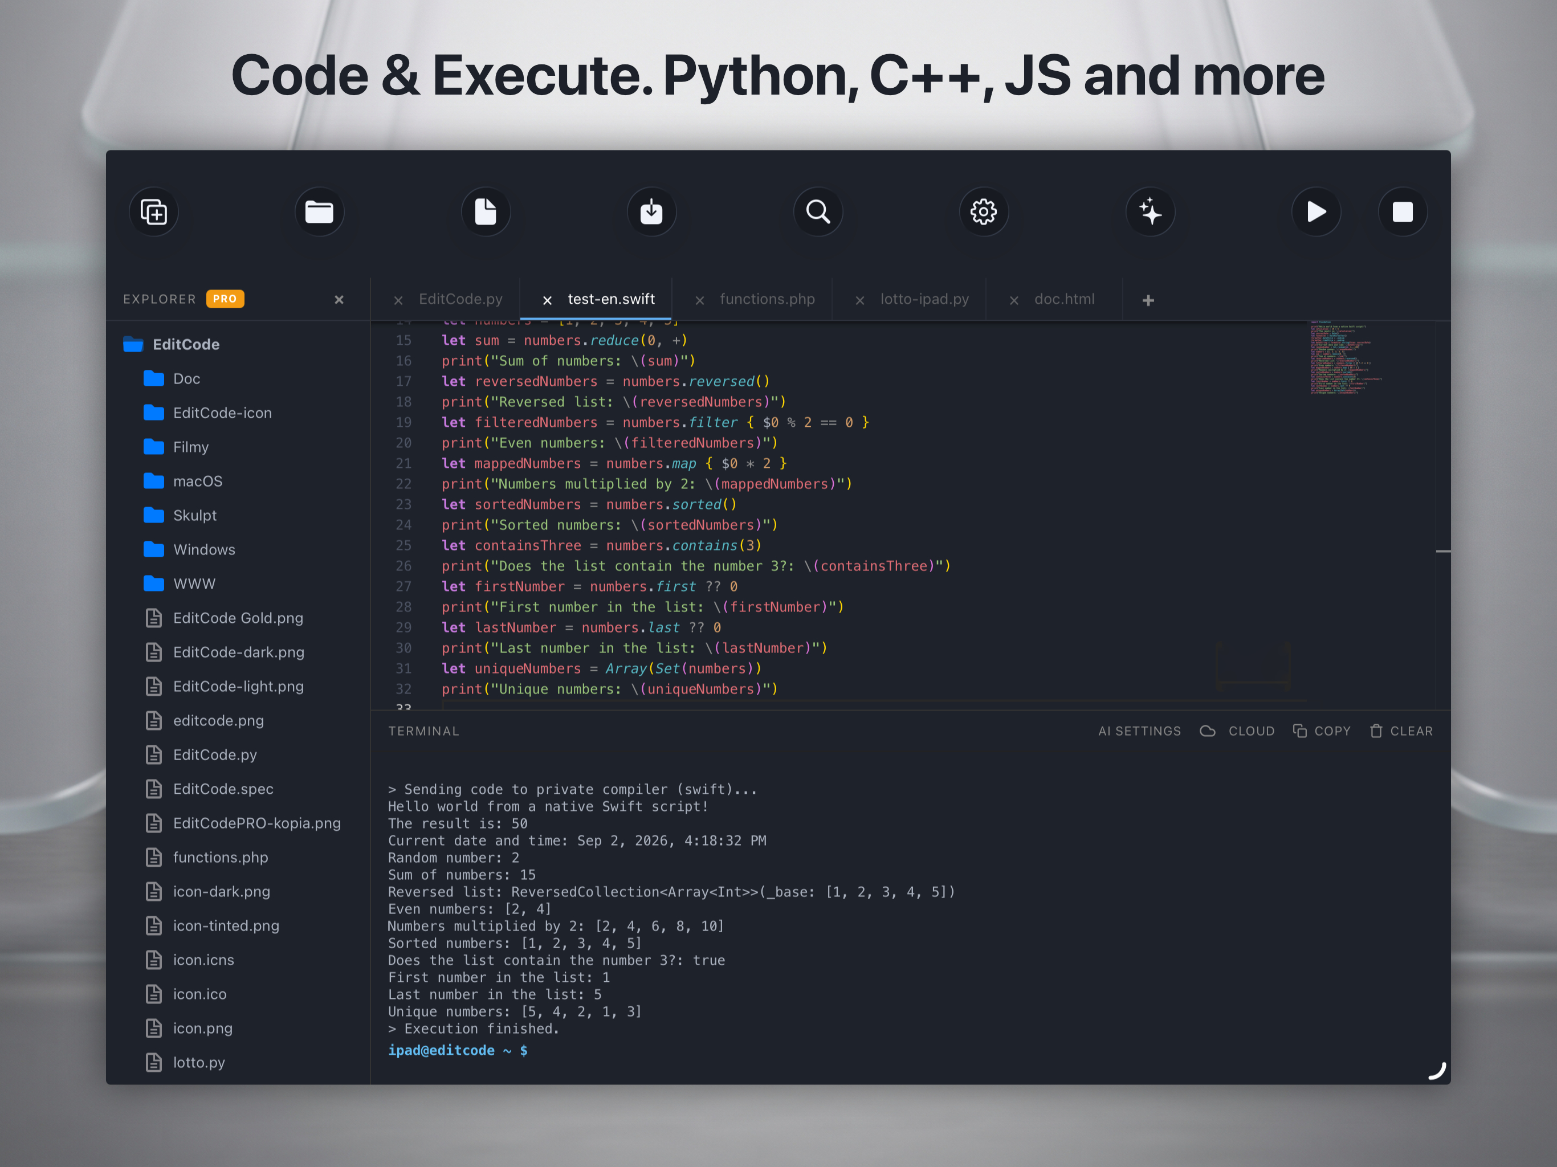Open settings via the gear icon
The width and height of the screenshot is (1557, 1167).
pos(984,212)
